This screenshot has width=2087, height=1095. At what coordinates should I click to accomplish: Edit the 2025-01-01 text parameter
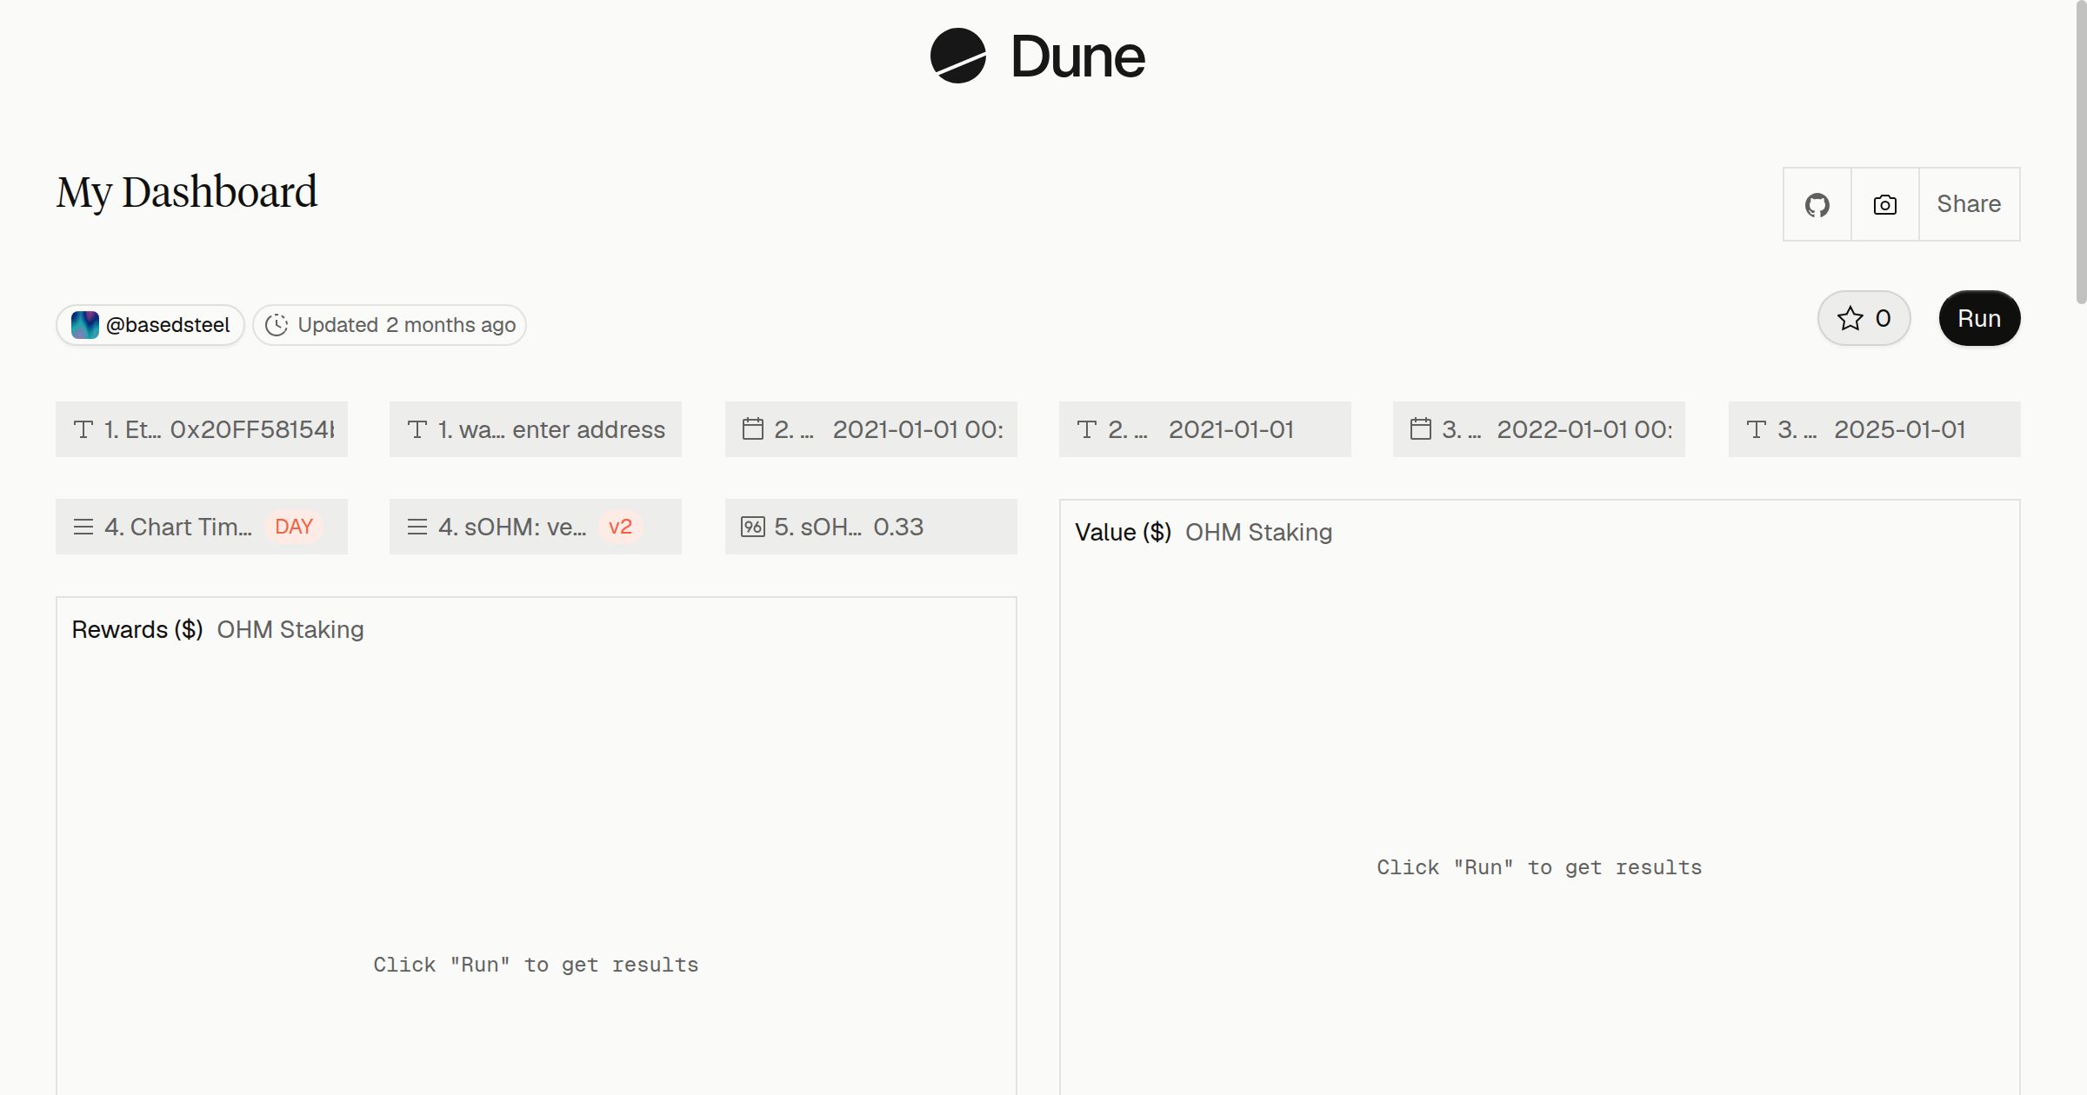pos(1875,429)
